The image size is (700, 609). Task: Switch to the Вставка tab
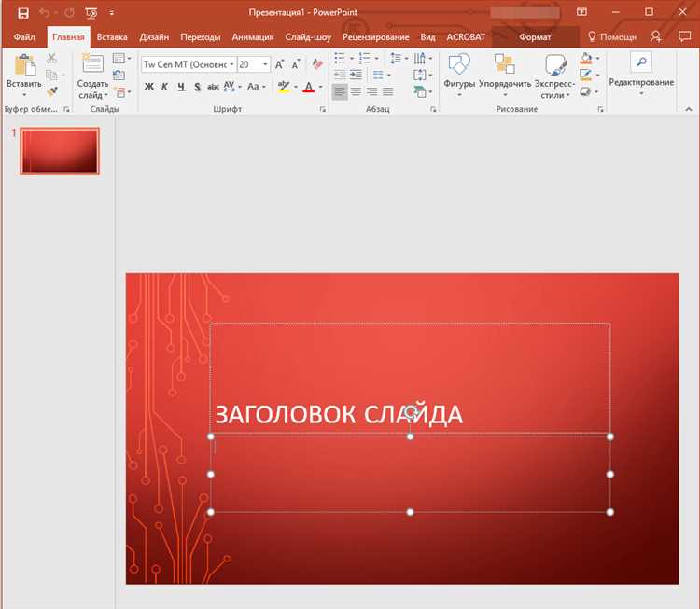pyautogui.click(x=112, y=37)
